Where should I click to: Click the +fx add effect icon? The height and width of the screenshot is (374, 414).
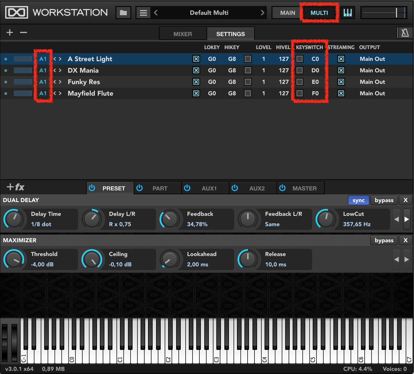15,187
